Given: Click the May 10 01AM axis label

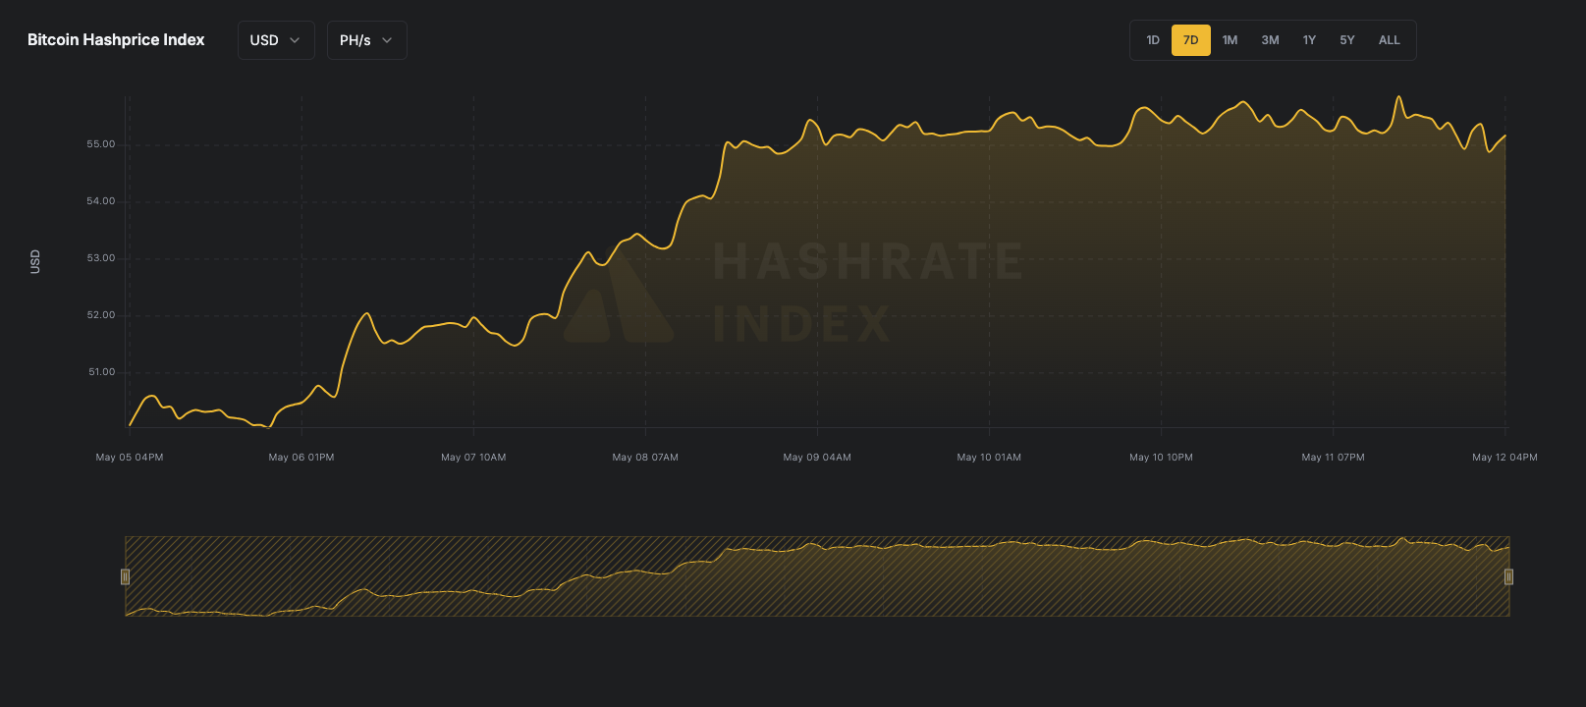Looking at the screenshot, I should tap(989, 458).
